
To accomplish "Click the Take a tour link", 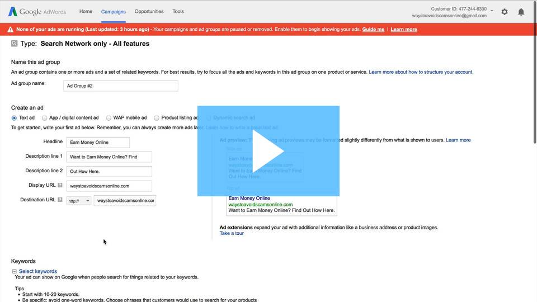I will click(x=232, y=233).
